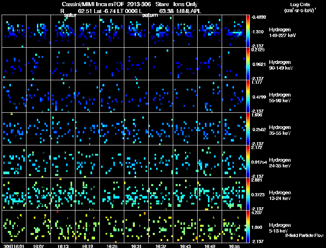The width and height of the screenshot is (326, 248).
Task: Select the '16:55' time axis label
Action: click(234, 246)
